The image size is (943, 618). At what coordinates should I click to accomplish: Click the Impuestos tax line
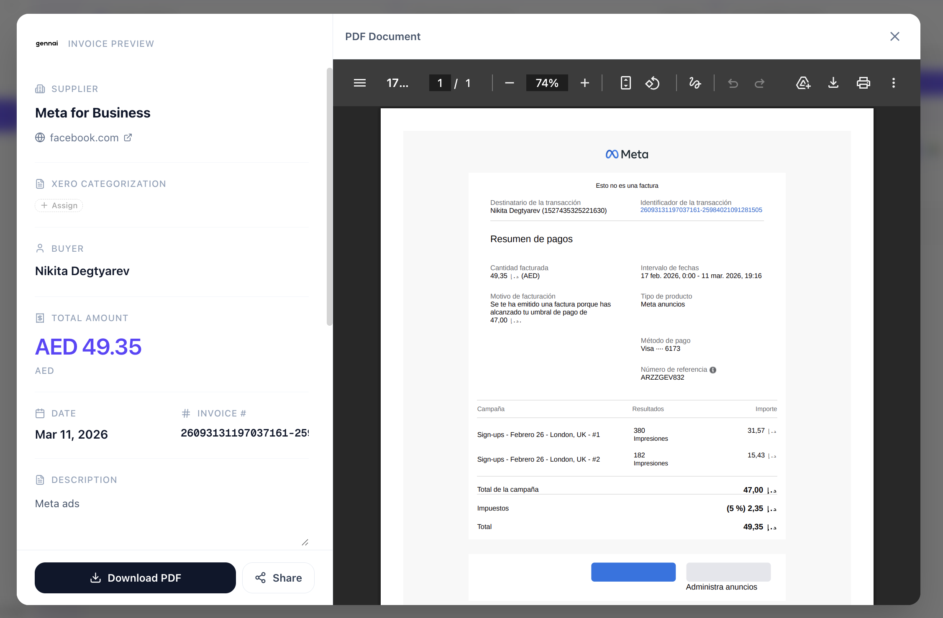(x=627, y=508)
